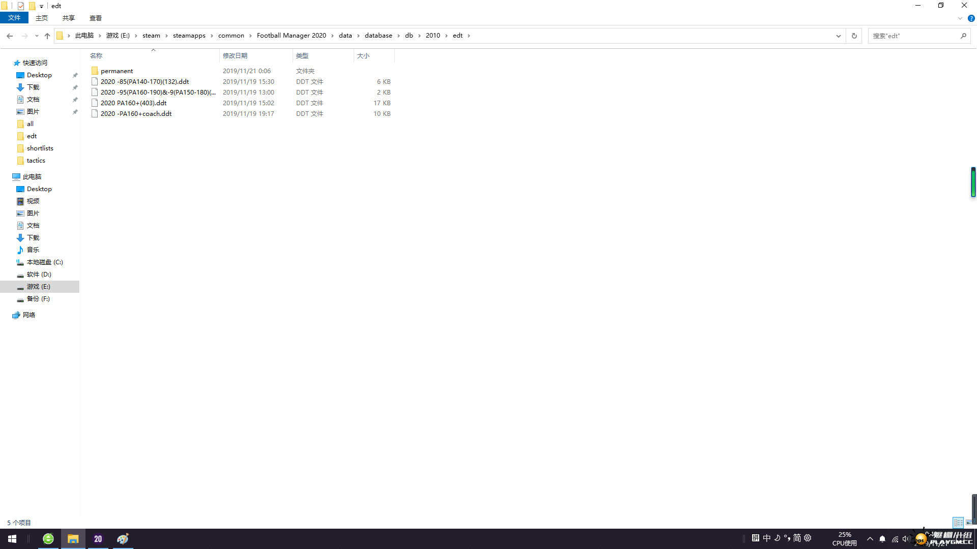The image size is (977, 549).
Task: Select file 2020 PA160+(403).ddt
Action: click(x=133, y=103)
